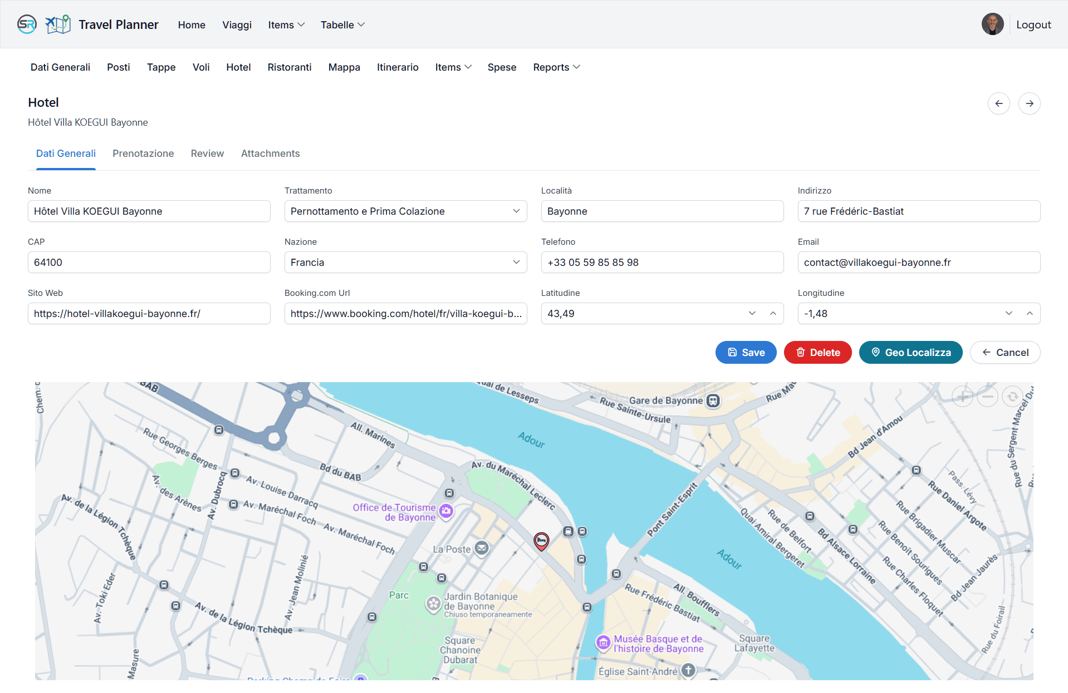Screen dimensions: 1068x693
Task: Open the Itinerario section
Action: tap(397, 67)
